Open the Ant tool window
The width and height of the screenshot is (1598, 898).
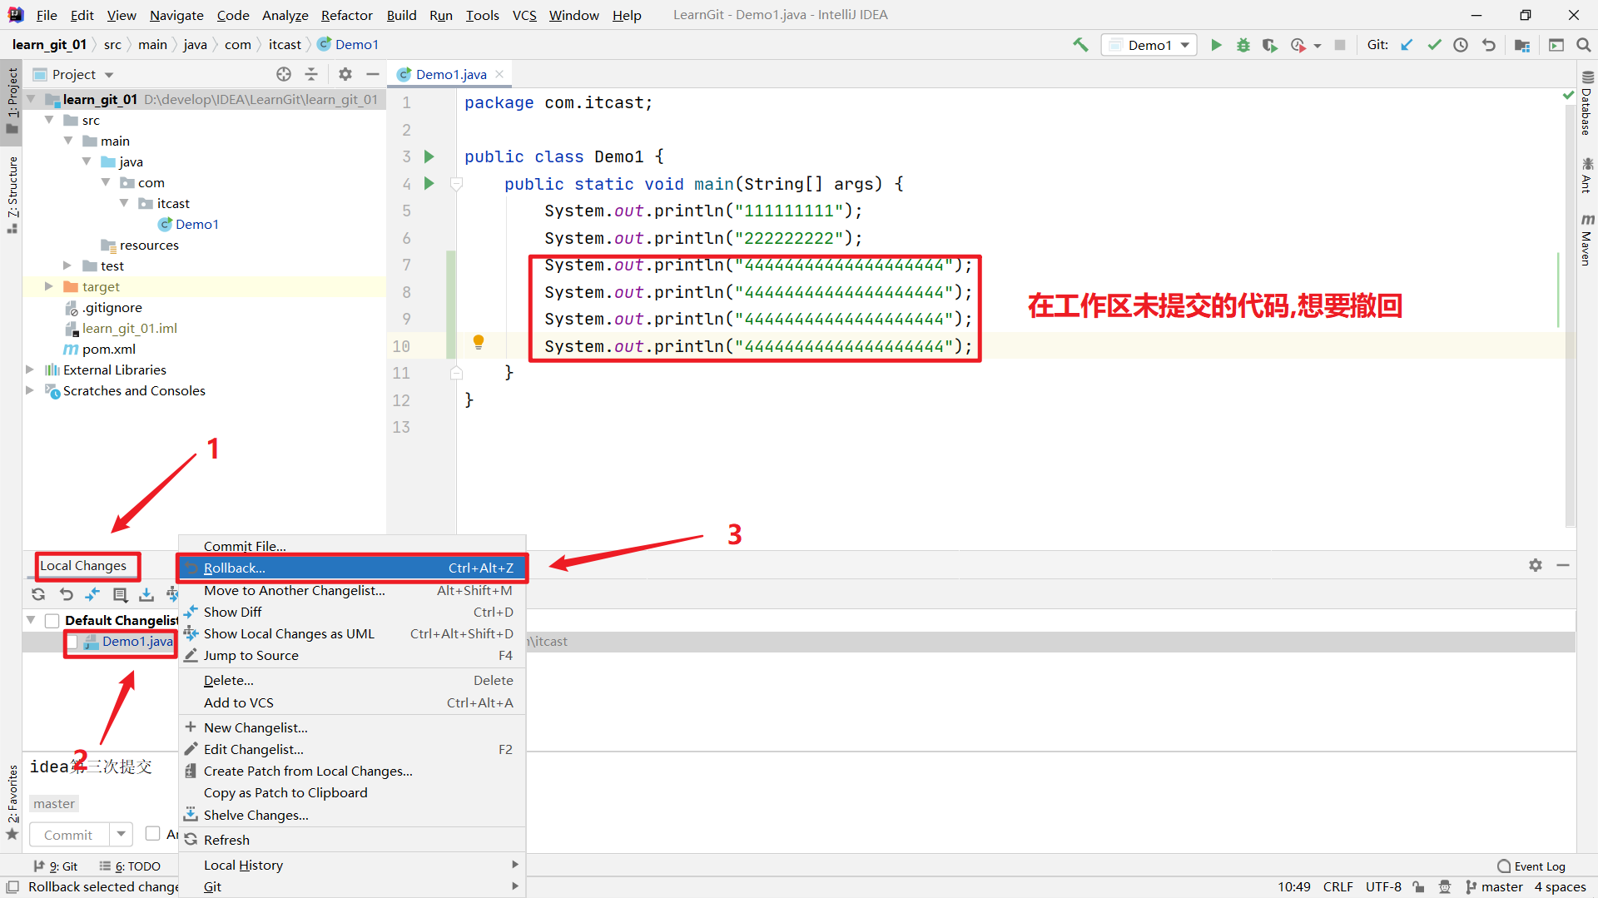(x=1587, y=176)
